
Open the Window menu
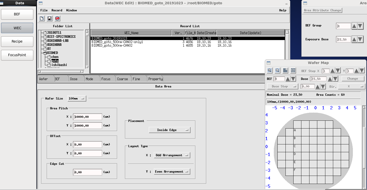pyautogui.click(x=71, y=10)
